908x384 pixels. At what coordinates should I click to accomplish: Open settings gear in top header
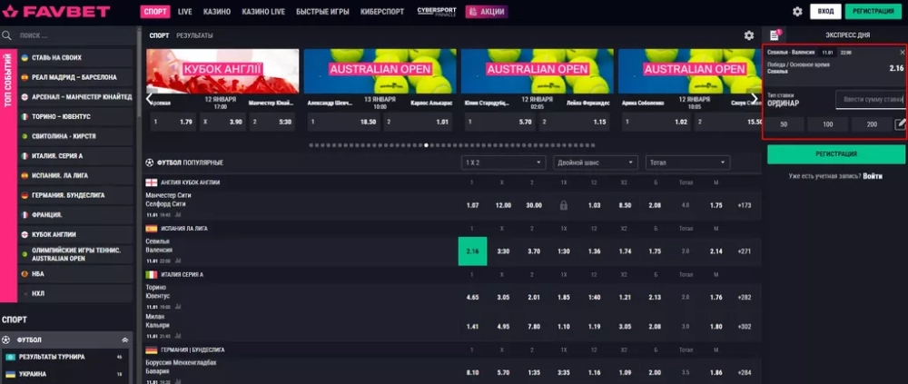tap(797, 12)
